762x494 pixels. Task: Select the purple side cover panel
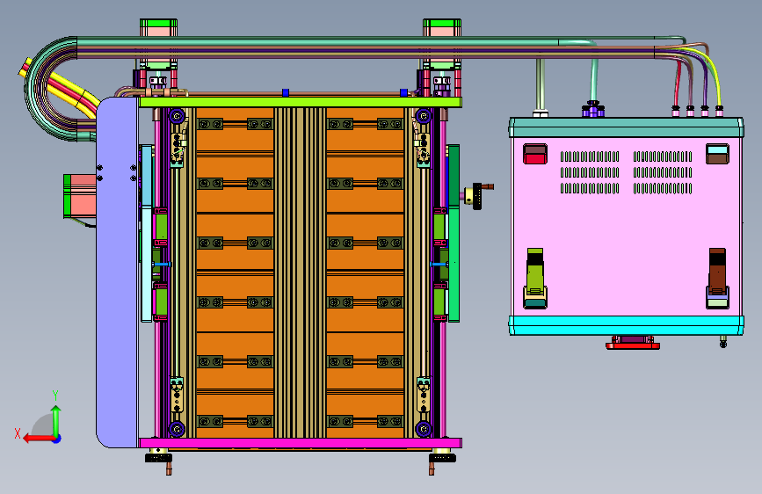117,272
